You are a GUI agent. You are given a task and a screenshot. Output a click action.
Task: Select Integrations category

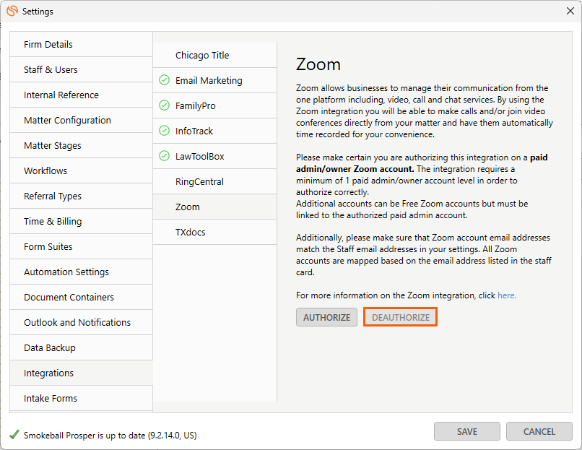coord(82,373)
